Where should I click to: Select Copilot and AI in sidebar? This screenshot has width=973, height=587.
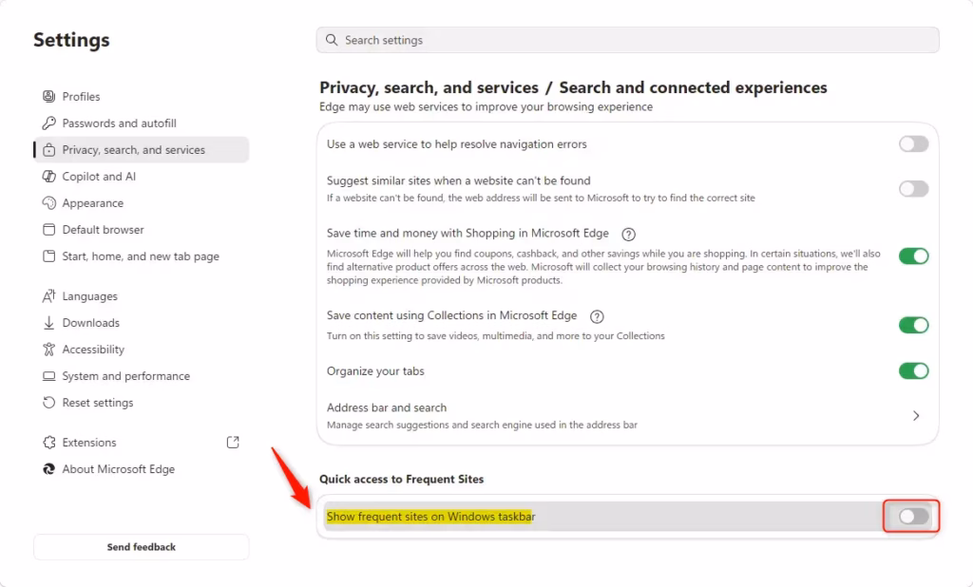point(142,177)
